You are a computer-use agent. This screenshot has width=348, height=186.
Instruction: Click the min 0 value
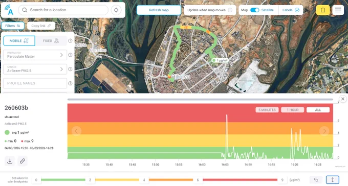coord(10,141)
